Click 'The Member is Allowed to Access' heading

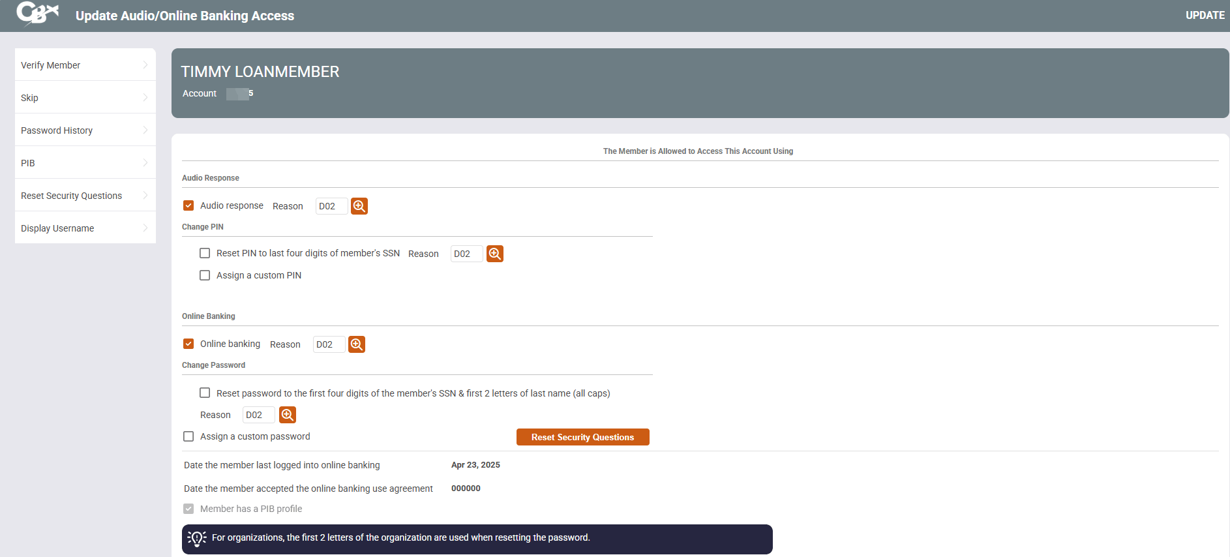tap(698, 151)
